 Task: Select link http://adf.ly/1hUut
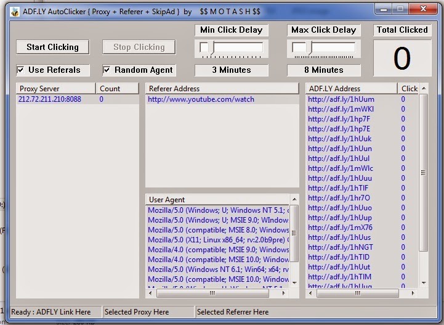[339, 267]
